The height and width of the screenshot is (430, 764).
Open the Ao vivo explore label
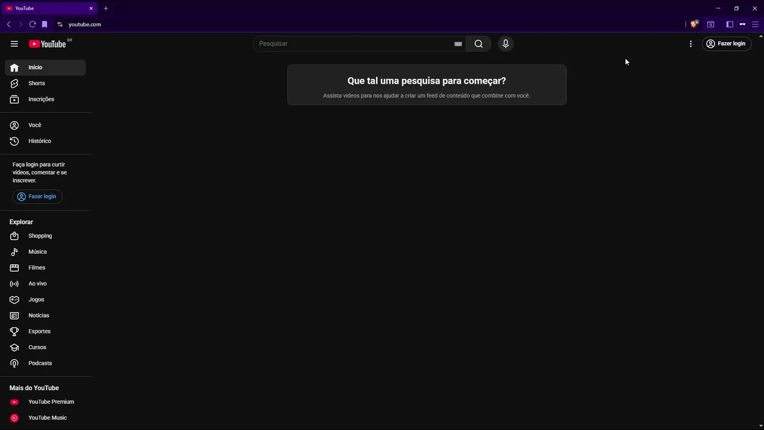tap(37, 284)
